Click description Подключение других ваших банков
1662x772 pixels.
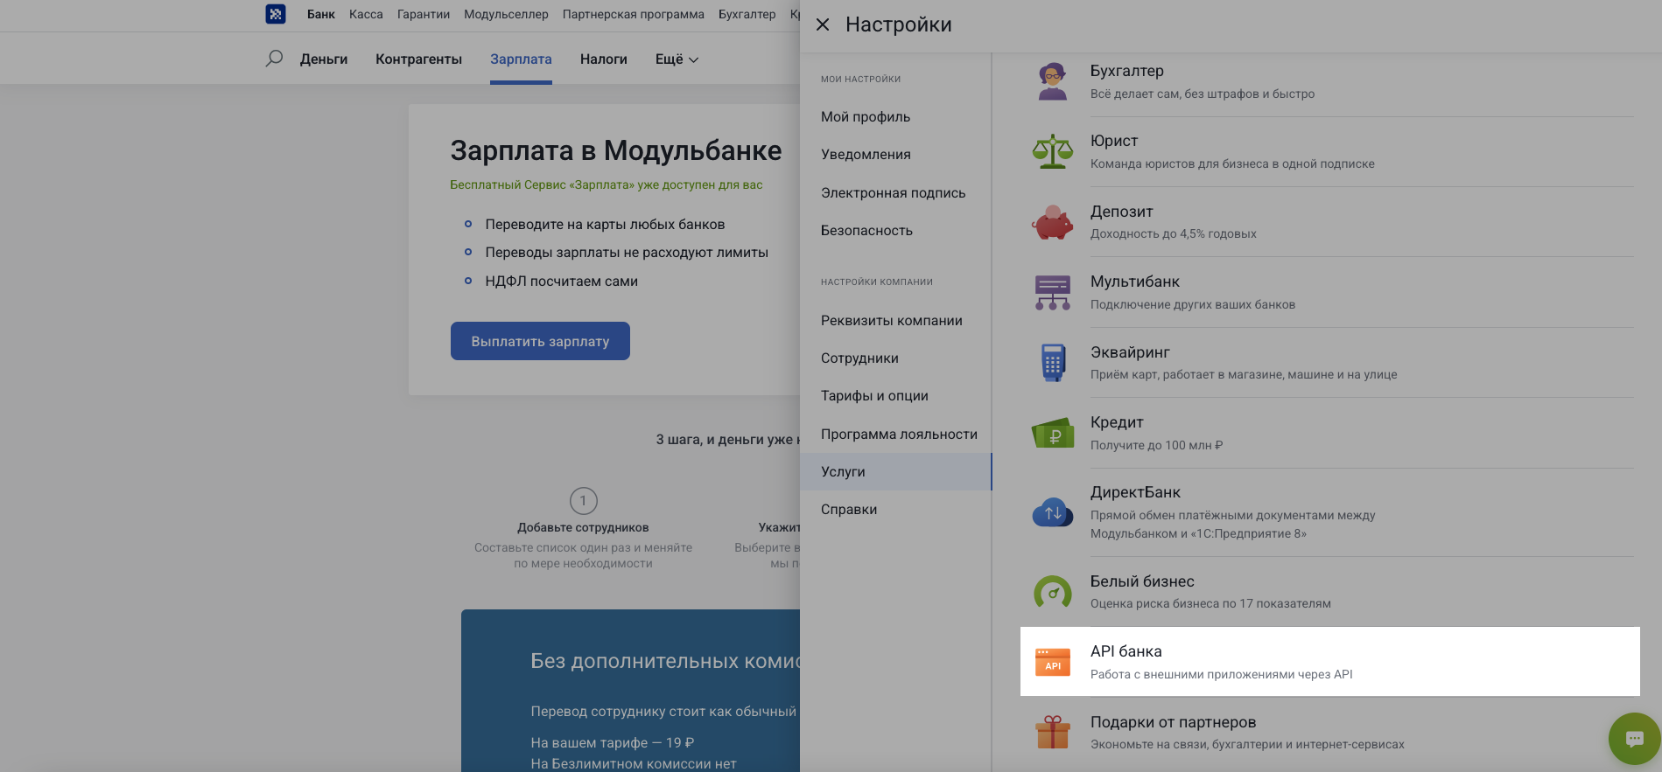(x=1193, y=304)
